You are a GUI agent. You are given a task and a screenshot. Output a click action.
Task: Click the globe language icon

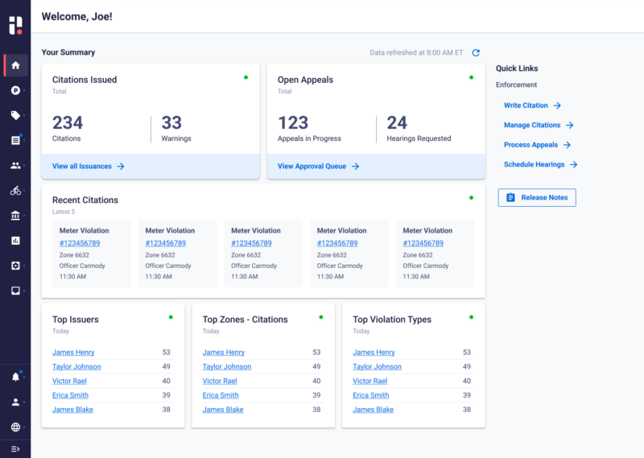pyautogui.click(x=15, y=427)
